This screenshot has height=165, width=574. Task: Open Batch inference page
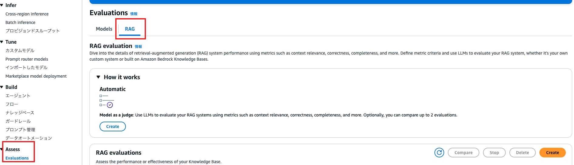pyautogui.click(x=20, y=22)
